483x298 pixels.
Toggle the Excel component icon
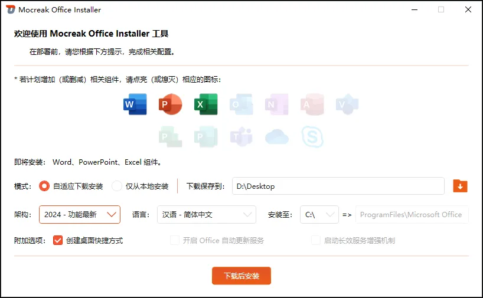tap(205, 104)
